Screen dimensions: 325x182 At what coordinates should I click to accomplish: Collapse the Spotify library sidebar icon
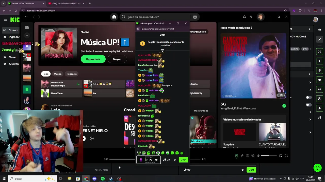pyautogui.click(x=27, y=28)
